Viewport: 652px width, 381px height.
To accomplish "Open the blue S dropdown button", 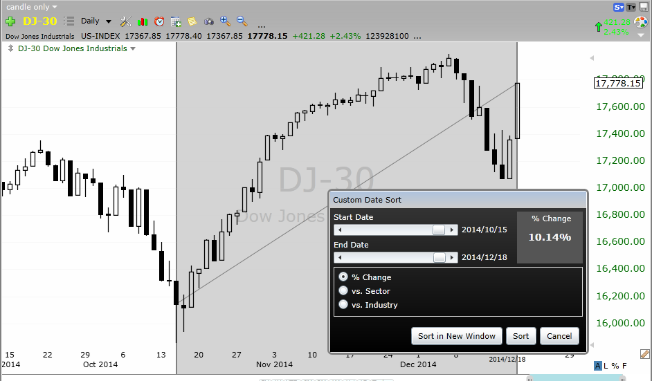I will (x=619, y=7).
